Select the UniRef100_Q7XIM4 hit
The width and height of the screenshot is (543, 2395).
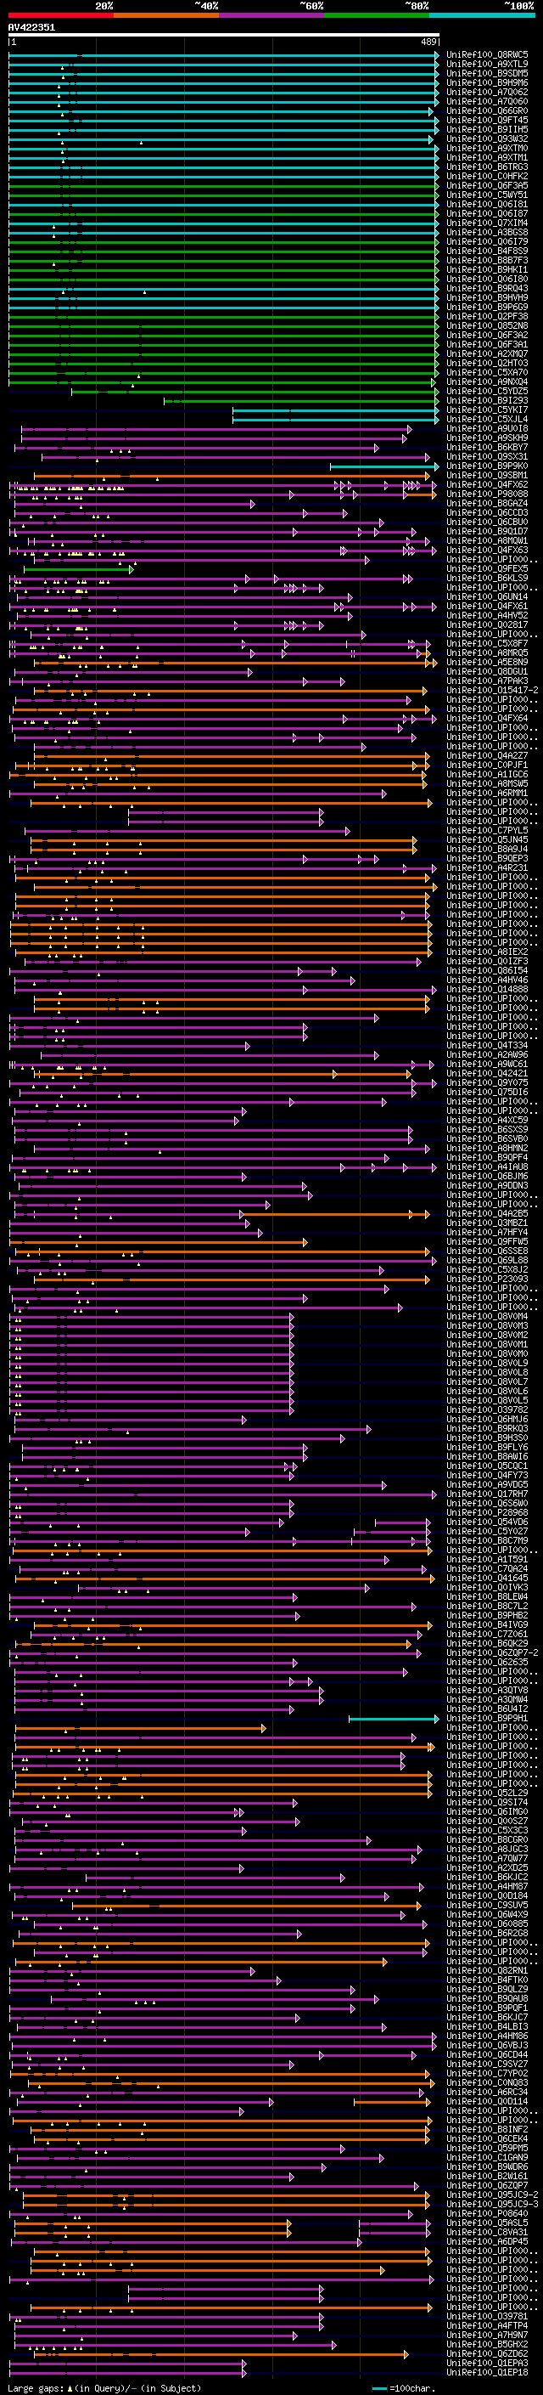point(487,223)
